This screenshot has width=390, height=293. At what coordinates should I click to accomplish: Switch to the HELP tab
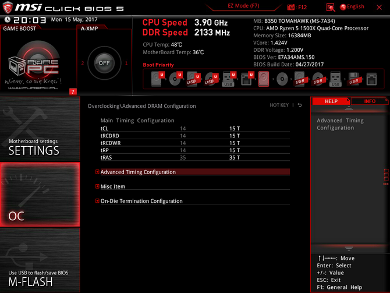[x=331, y=101]
